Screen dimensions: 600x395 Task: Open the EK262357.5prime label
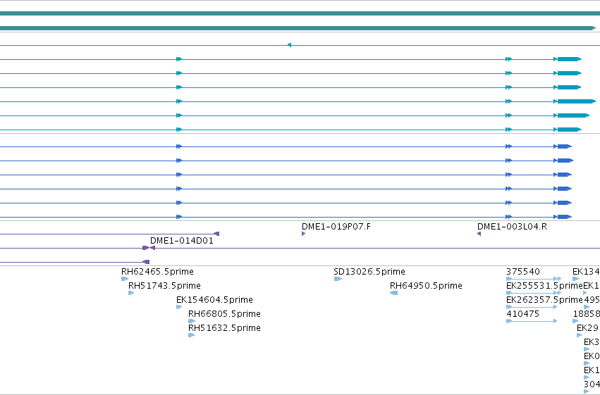[x=544, y=300]
